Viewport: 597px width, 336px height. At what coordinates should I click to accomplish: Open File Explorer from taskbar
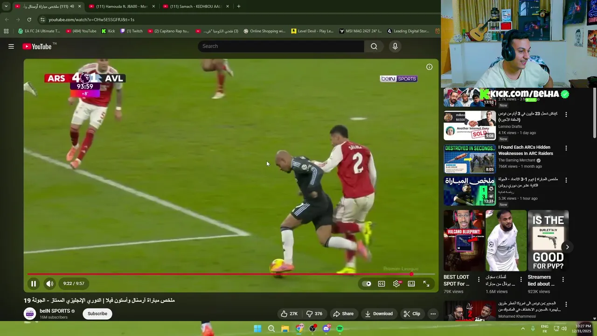coord(285,329)
